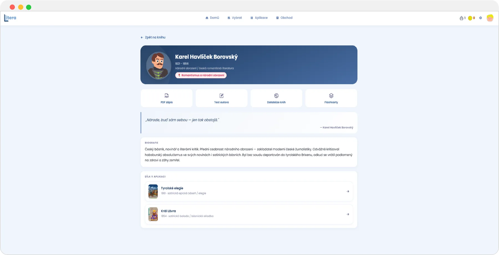The image size is (499, 255).
Task: Click the streak count 1
Action: [x=465, y=18]
